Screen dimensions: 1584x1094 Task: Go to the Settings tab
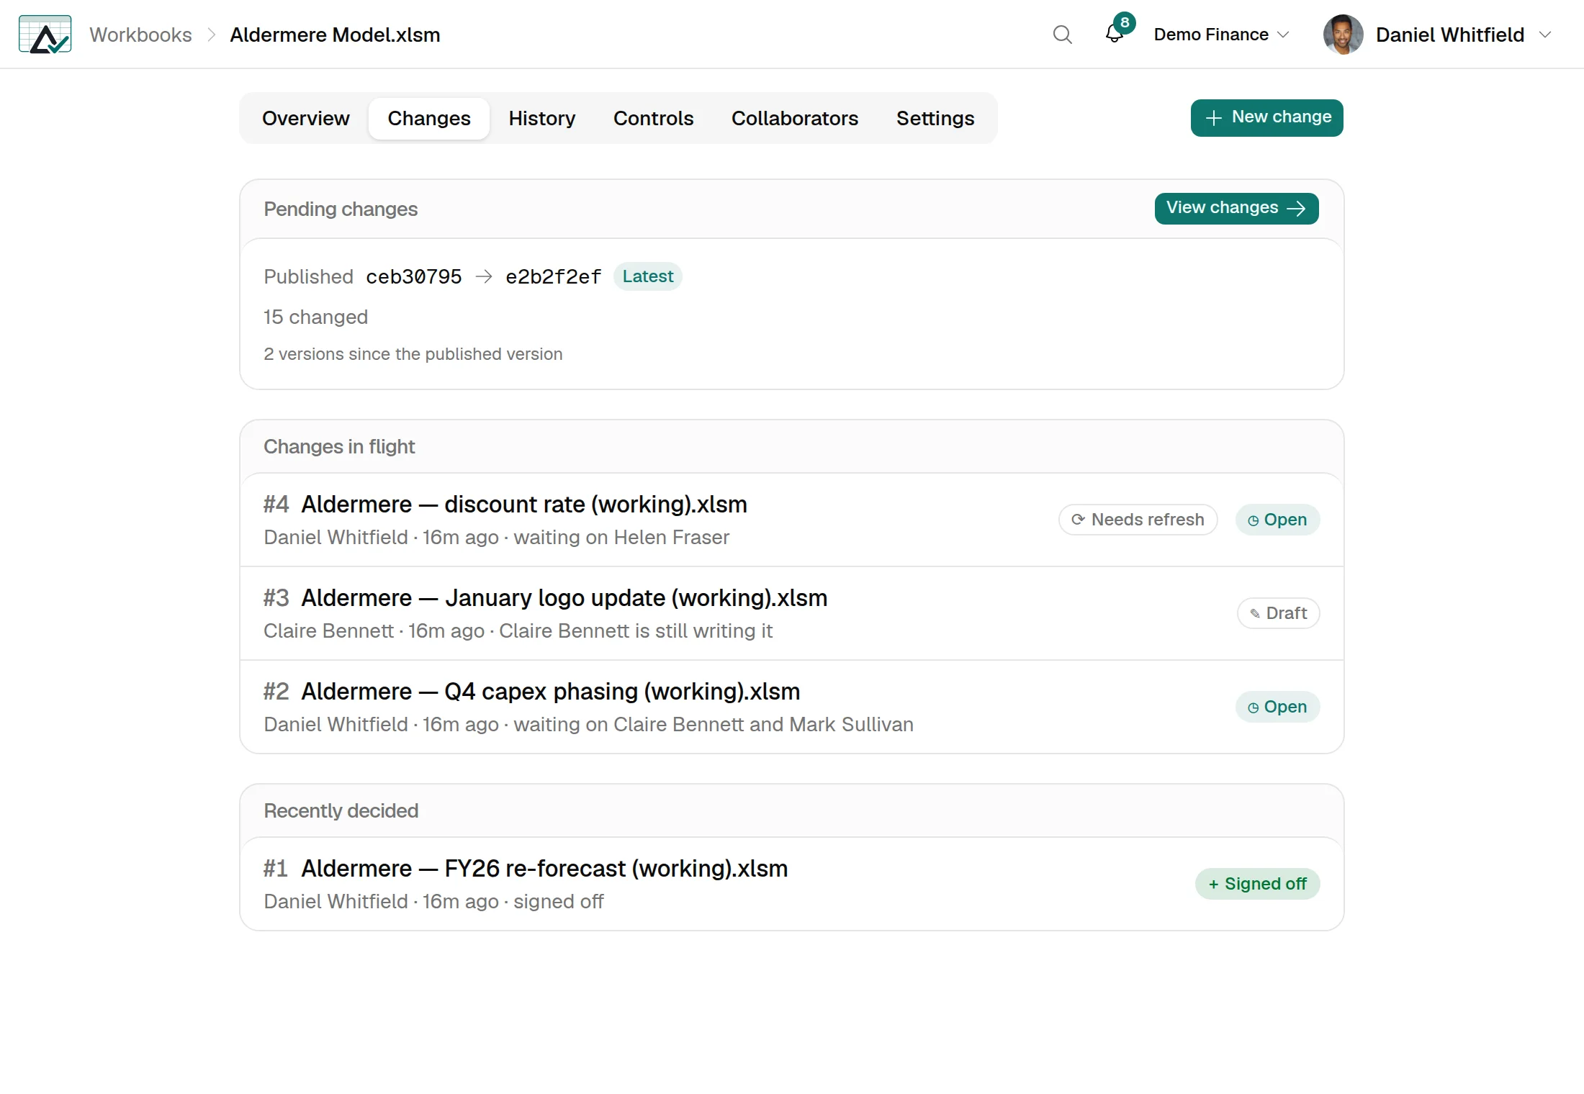click(x=935, y=118)
